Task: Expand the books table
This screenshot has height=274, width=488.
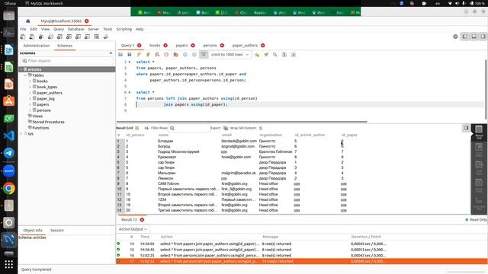Action: (30, 81)
